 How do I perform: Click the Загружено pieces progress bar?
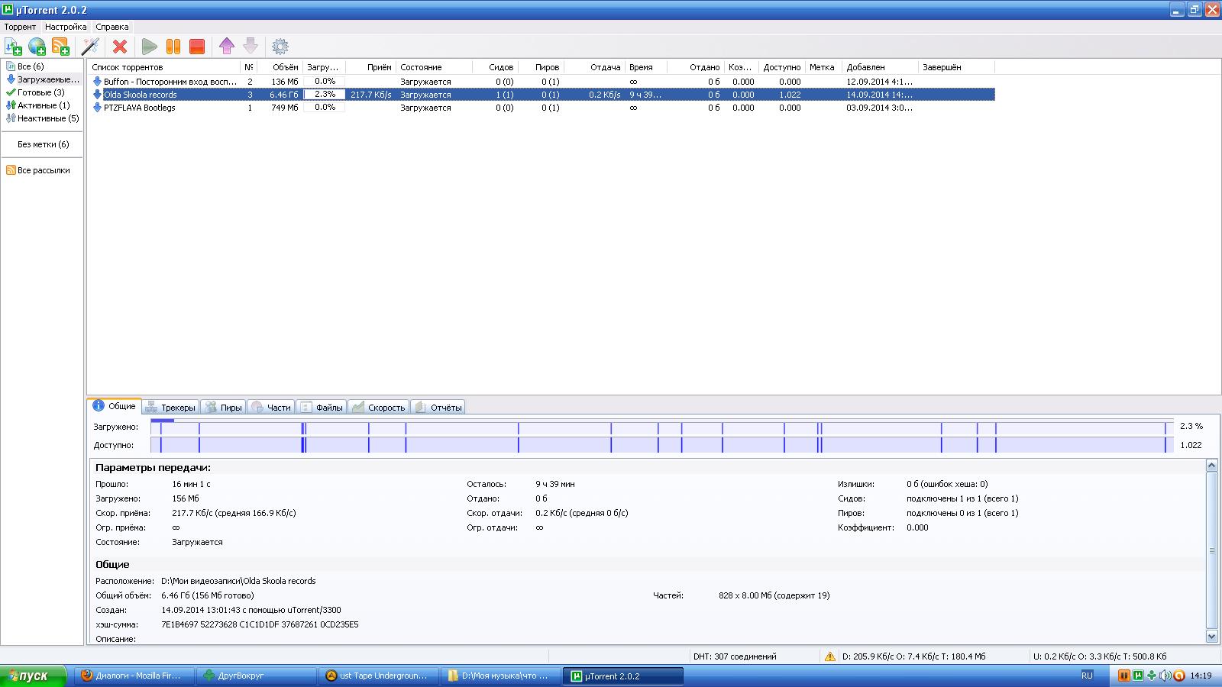662,427
